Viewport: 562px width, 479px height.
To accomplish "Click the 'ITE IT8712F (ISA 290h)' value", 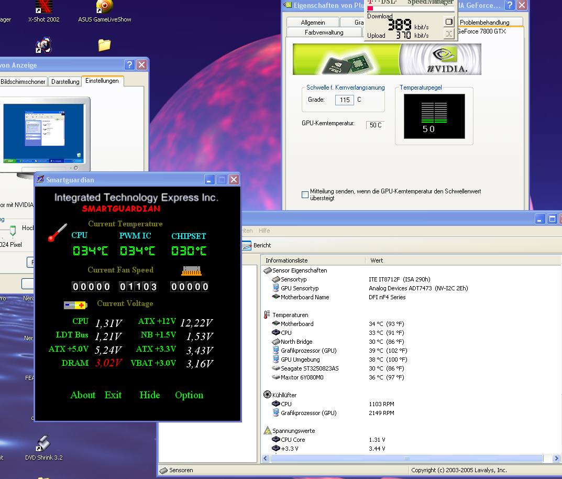I will point(400,279).
